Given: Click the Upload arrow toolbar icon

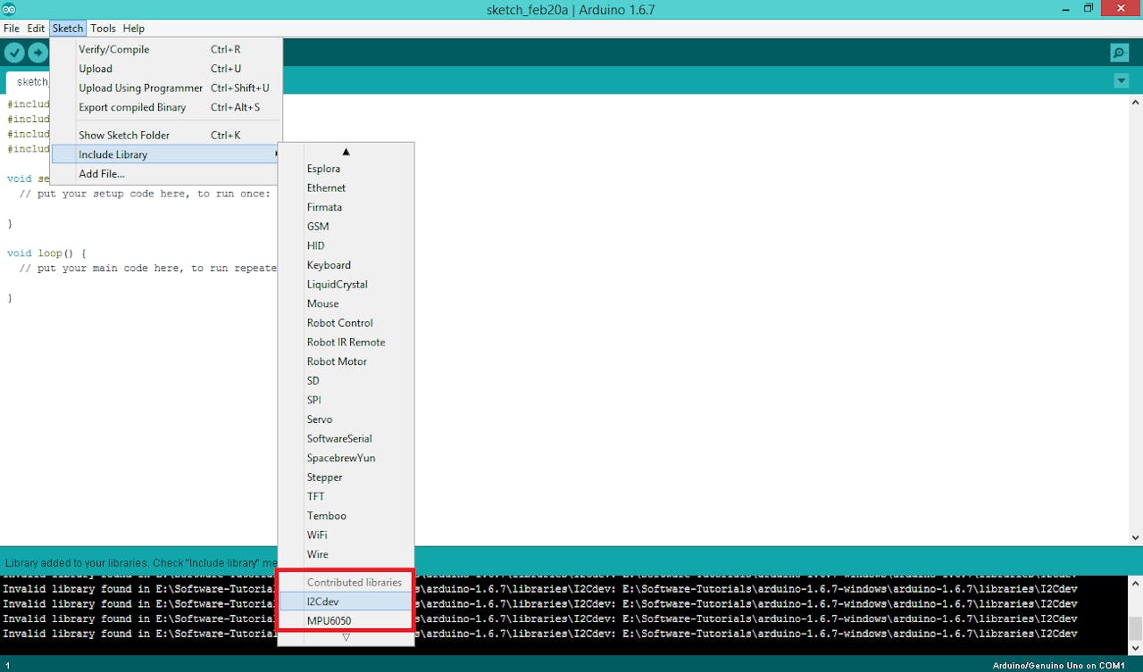Looking at the screenshot, I should point(38,53).
